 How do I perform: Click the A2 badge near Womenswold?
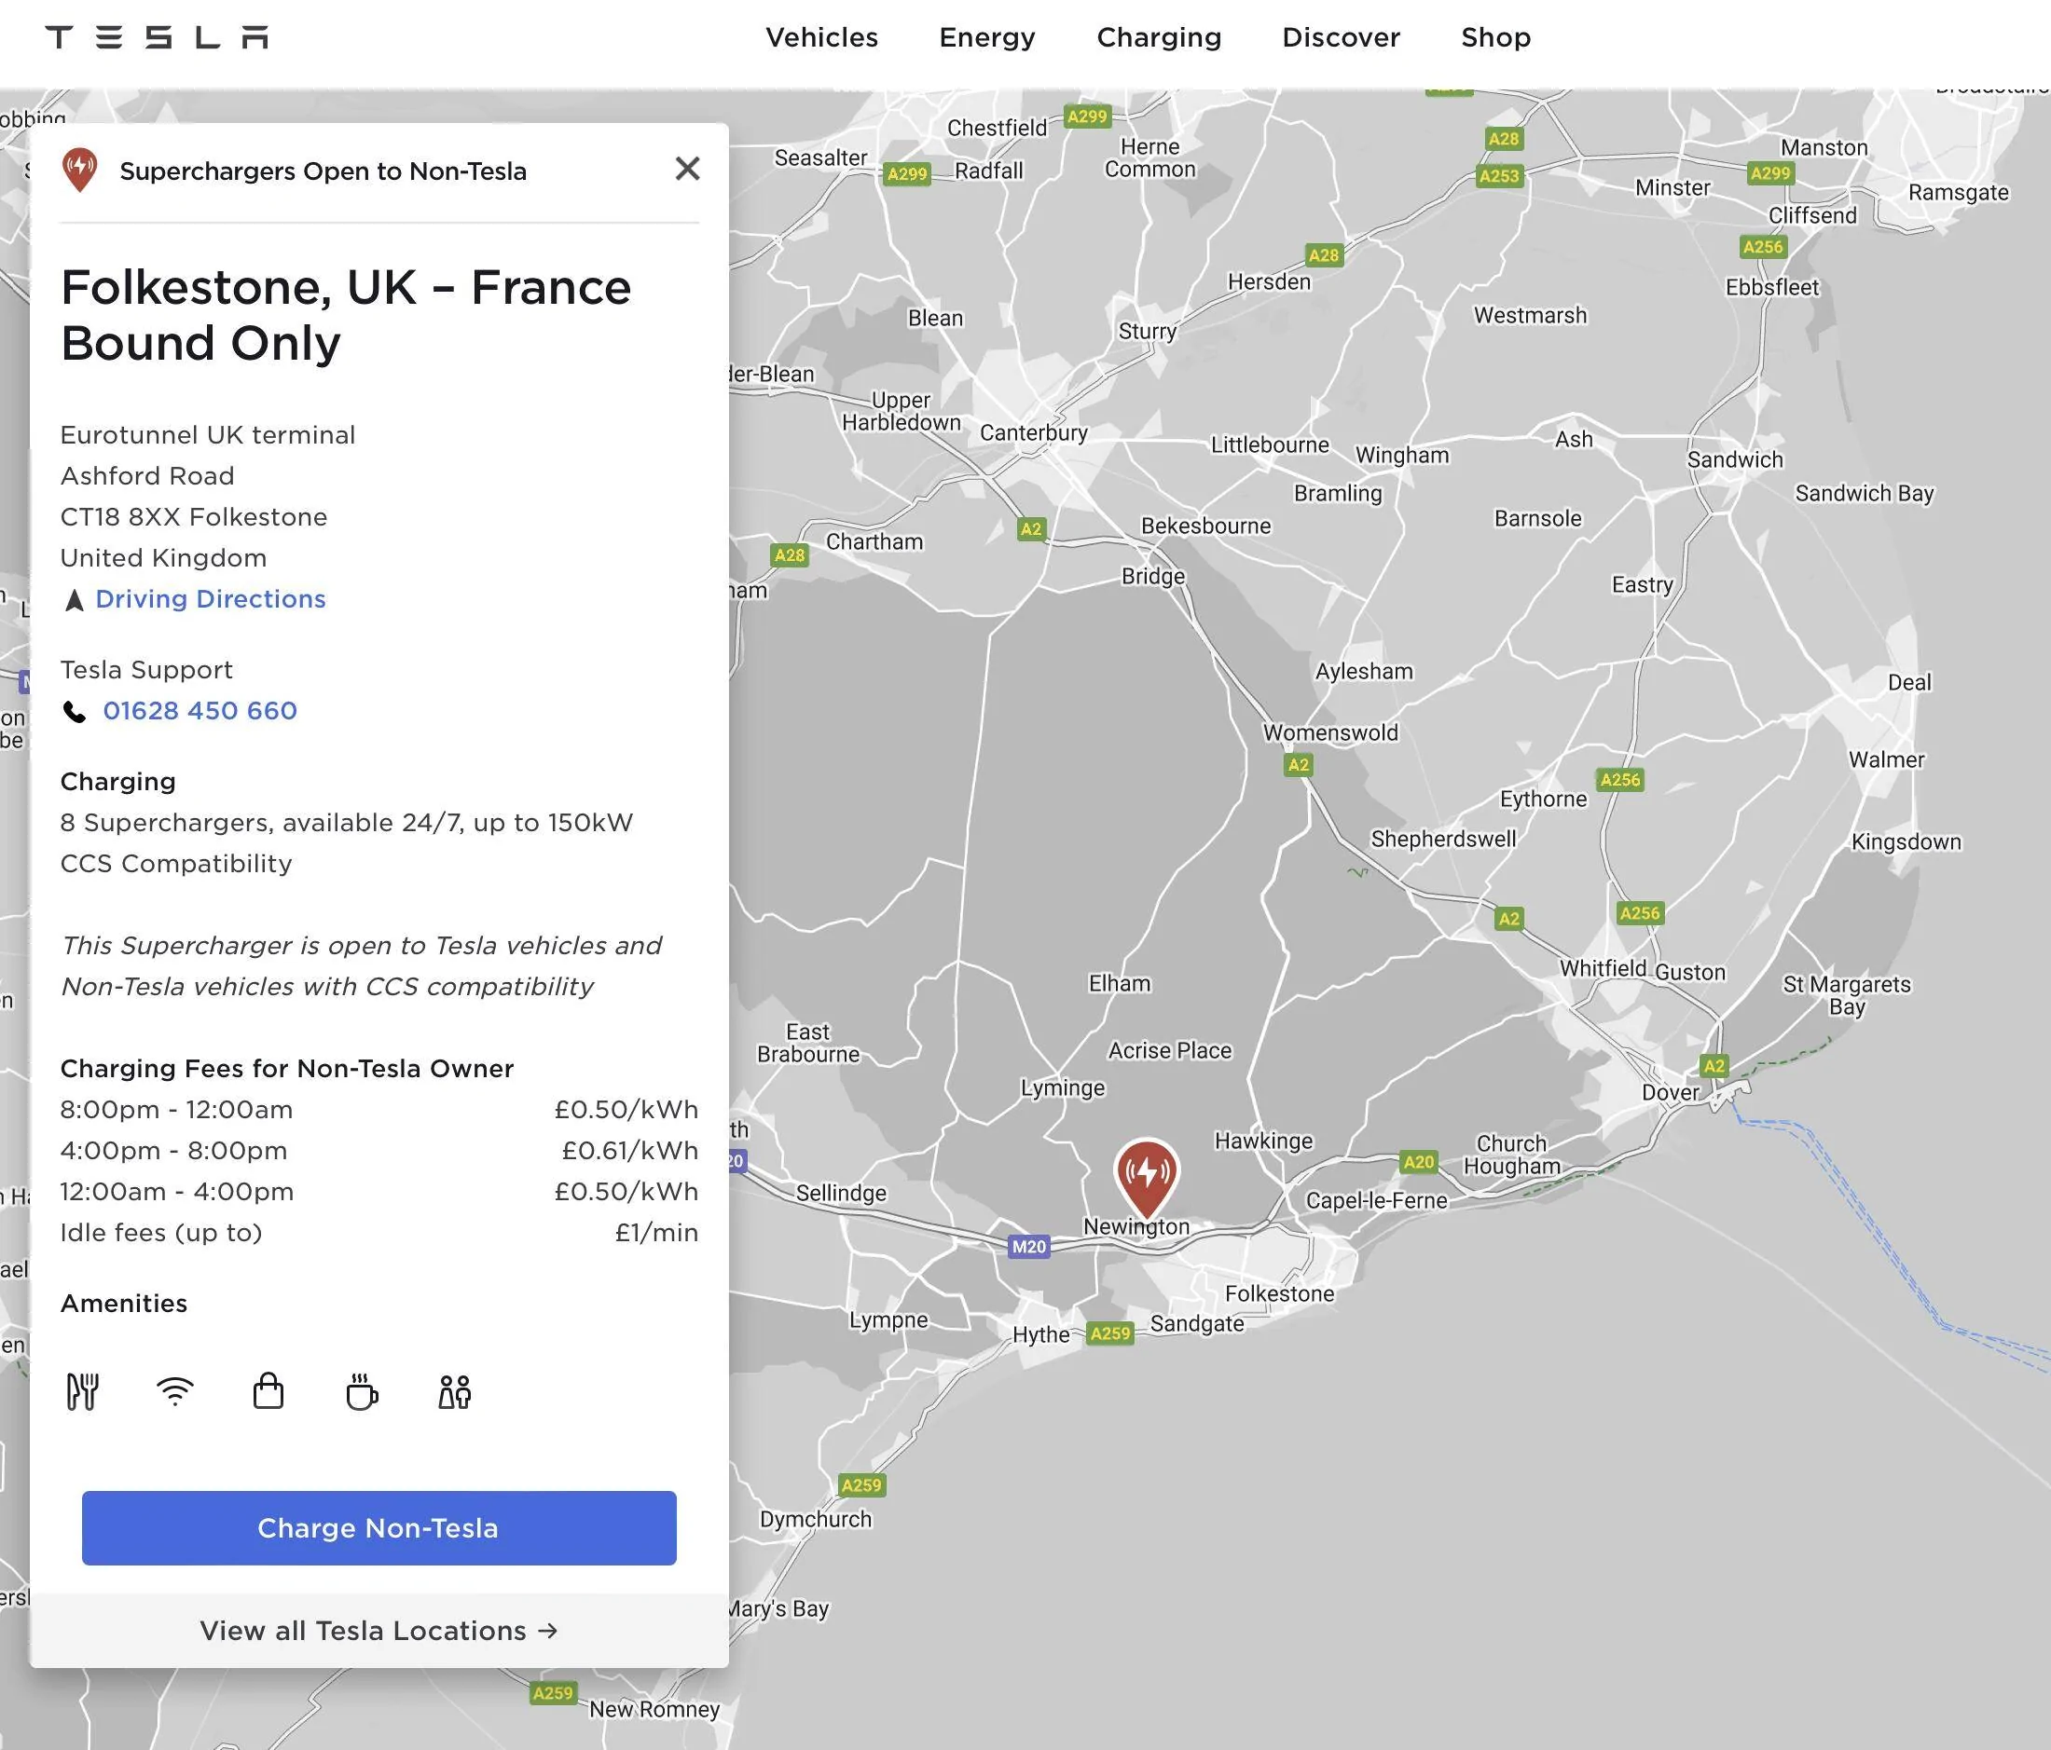(1298, 765)
